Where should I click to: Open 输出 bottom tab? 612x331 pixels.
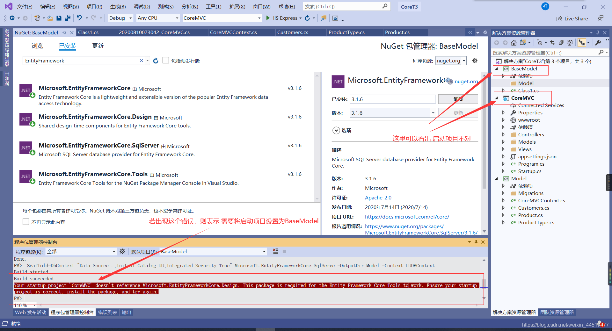pos(126,313)
